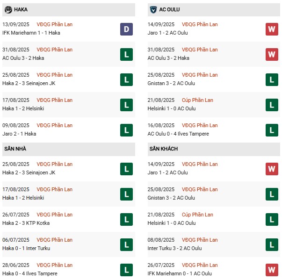Open the AC Oulu 3 - 2 Haka match under Haka
Screen dimensions: 282x280
(23, 58)
